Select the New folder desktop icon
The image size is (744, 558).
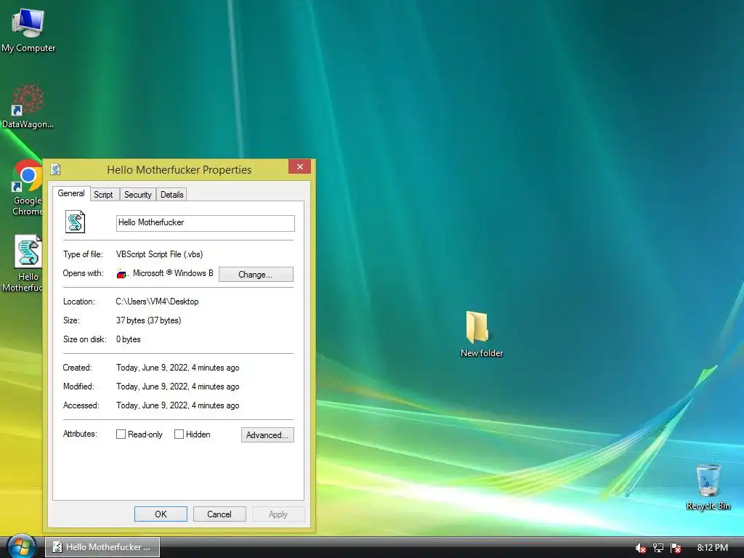tap(481, 334)
